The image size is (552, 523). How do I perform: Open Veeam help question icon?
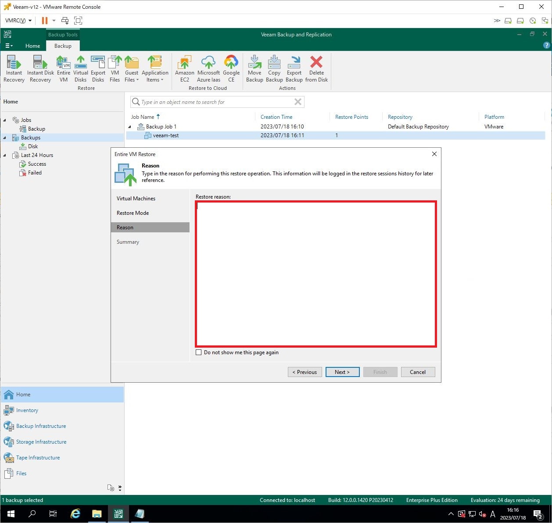pyautogui.click(x=546, y=45)
